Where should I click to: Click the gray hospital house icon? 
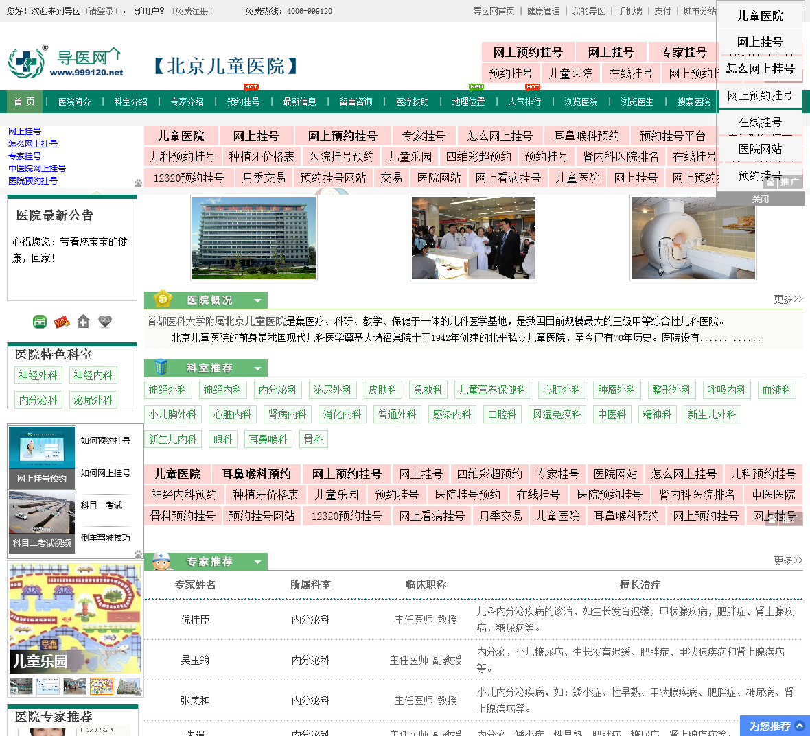(x=83, y=322)
